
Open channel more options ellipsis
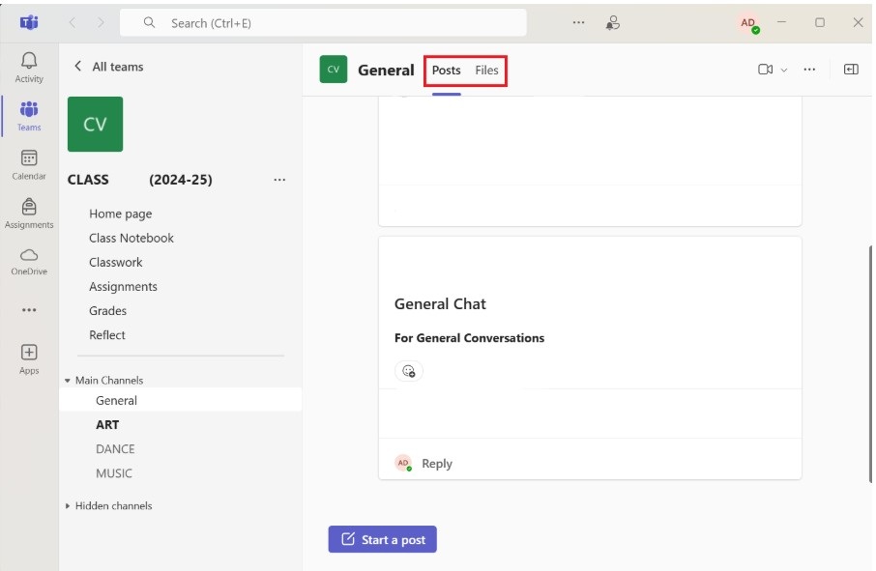[x=809, y=70]
